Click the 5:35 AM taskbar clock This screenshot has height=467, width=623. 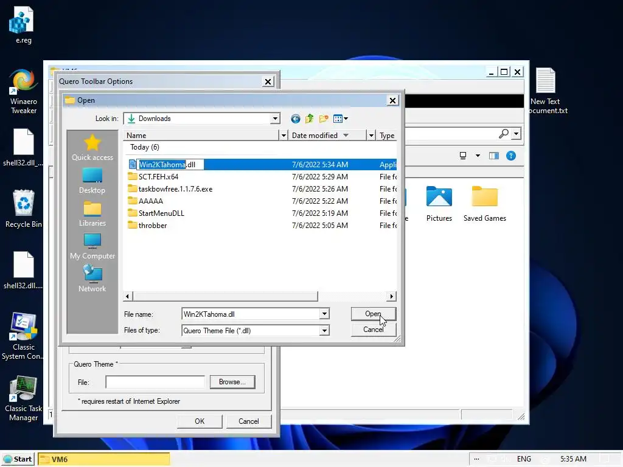[573, 459]
